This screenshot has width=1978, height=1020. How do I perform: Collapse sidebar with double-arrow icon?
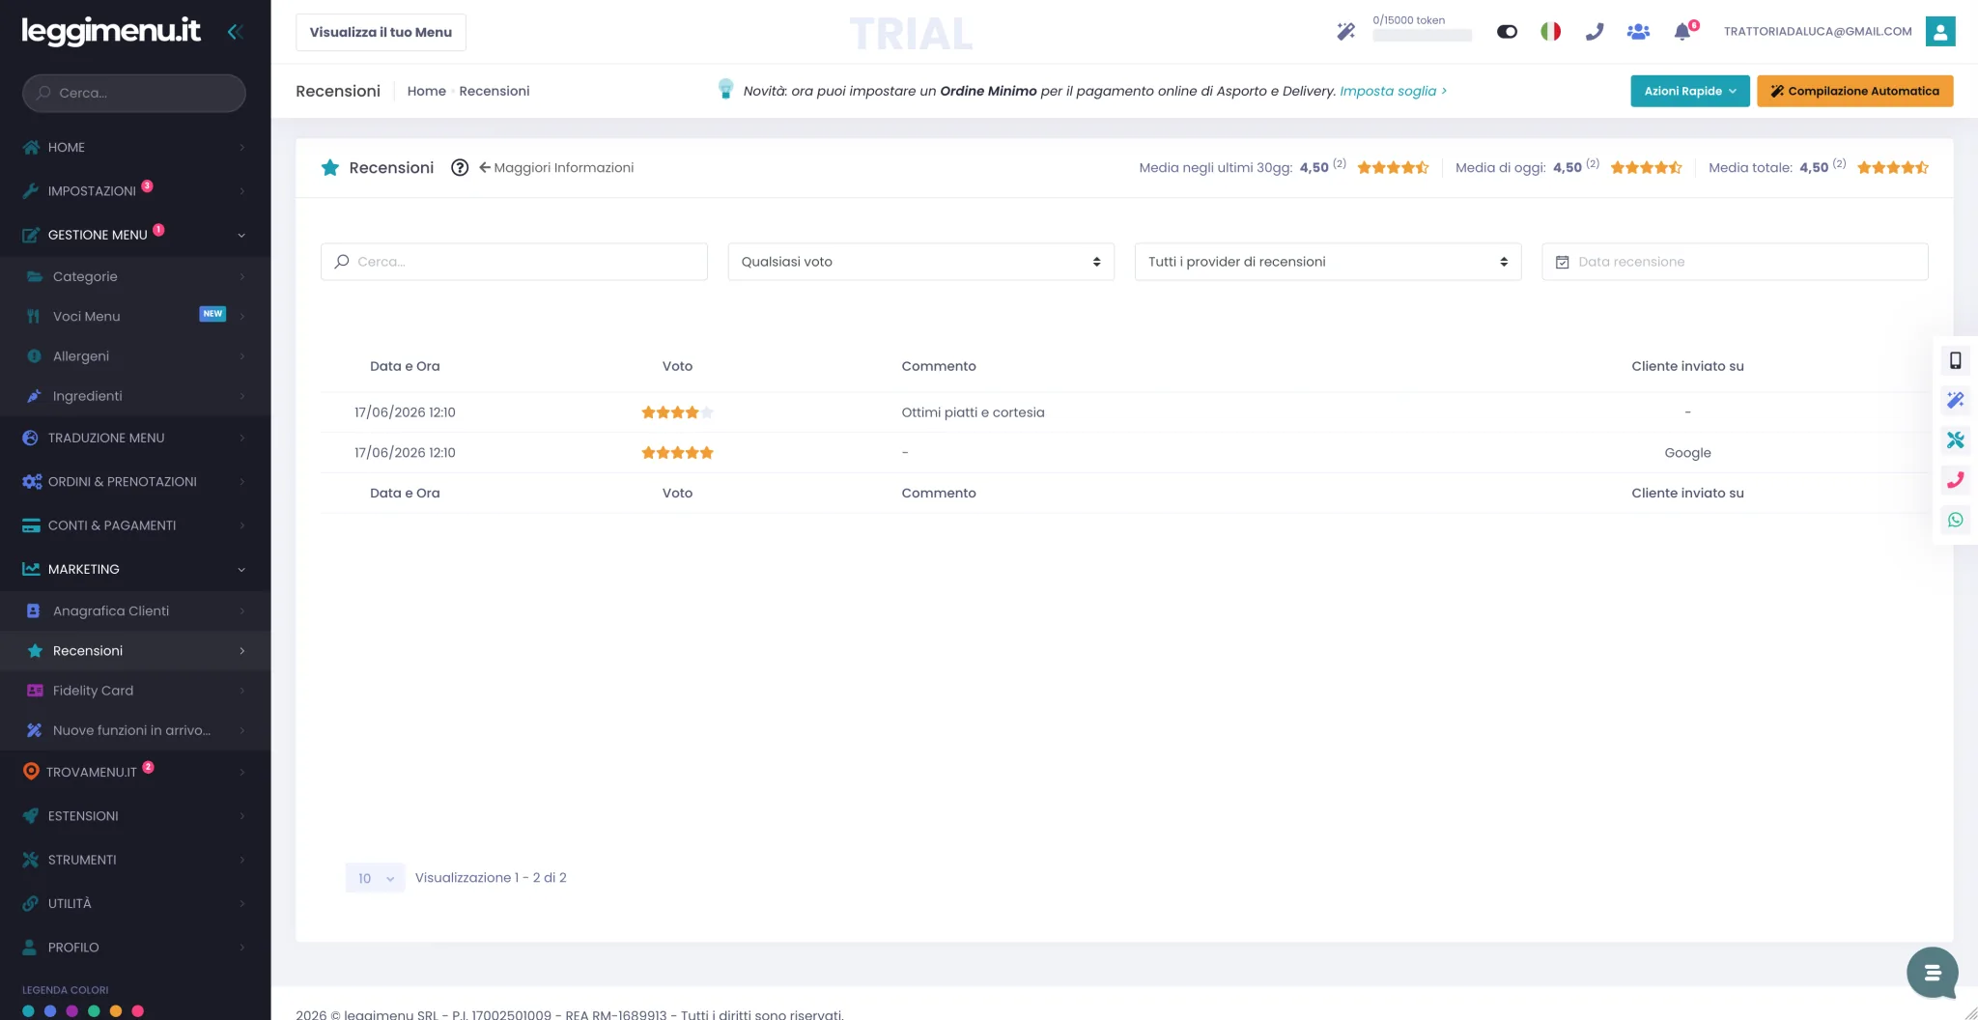(234, 32)
